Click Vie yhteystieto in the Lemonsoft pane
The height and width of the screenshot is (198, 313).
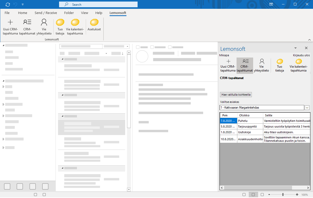[262, 66]
